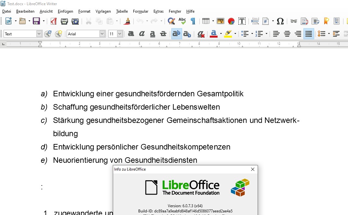Click the Update Style icon

coord(48,34)
